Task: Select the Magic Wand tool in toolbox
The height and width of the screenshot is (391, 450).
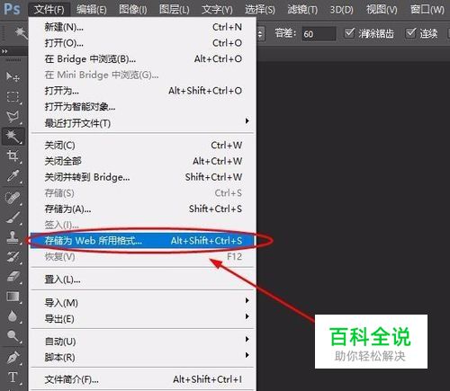Action: 13,137
